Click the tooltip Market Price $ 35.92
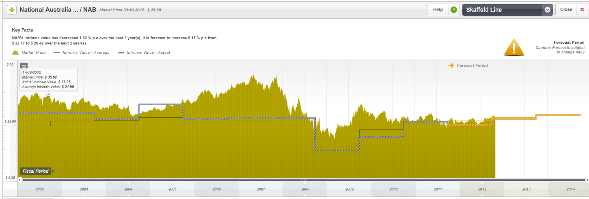The image size is (589, 199). (x=39, y=77)
